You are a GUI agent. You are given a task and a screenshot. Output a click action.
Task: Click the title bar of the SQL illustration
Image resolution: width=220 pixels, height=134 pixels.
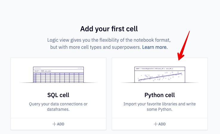tap(58, 68)
